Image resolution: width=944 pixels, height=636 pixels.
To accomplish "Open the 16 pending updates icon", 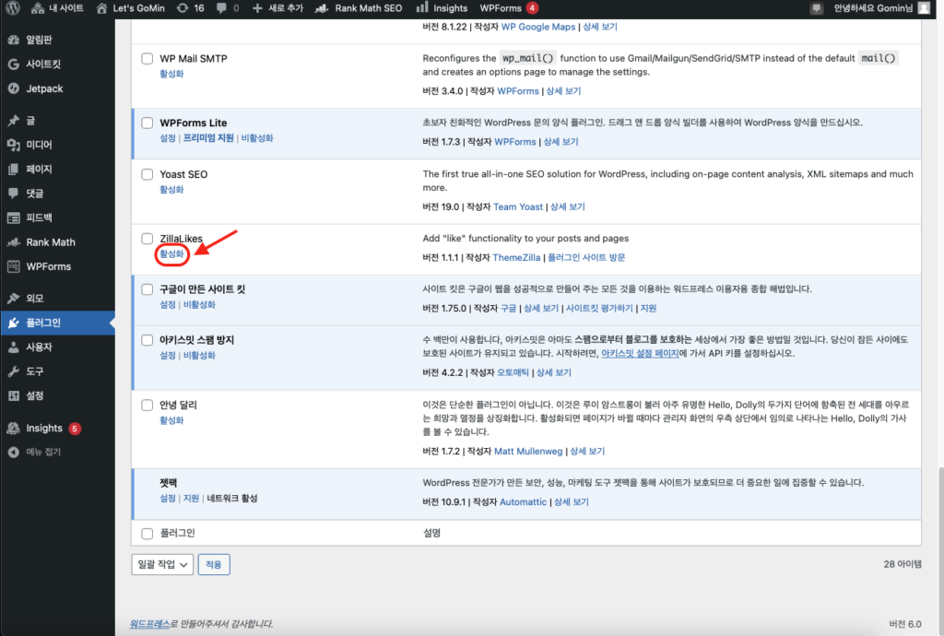I will pyautogui.click(x=183, y=7).
